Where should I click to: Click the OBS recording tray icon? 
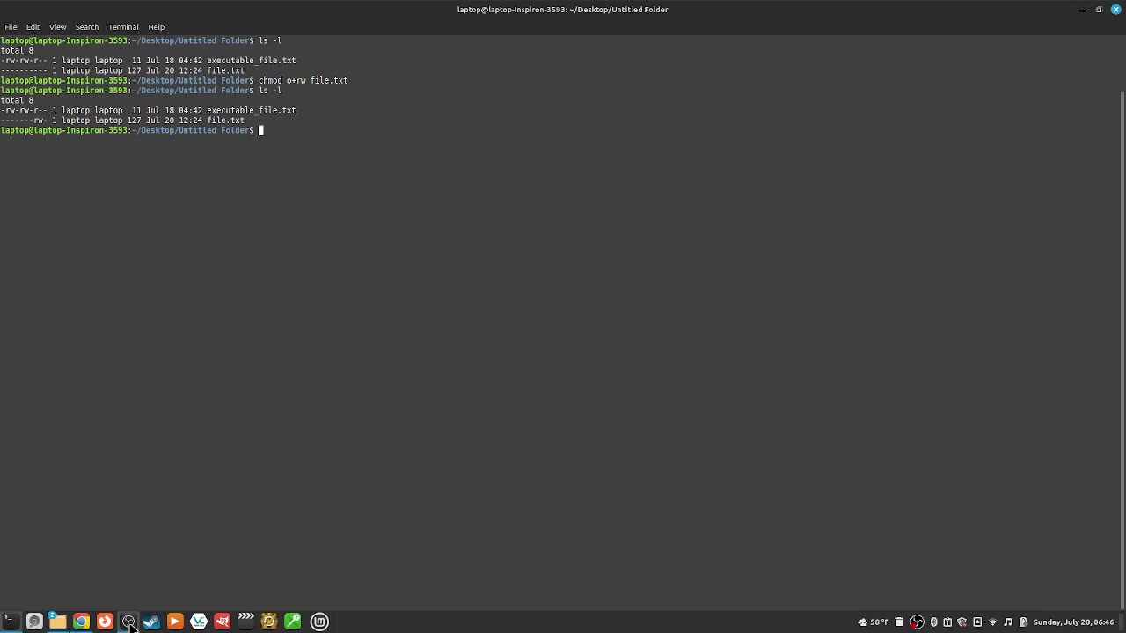(917, 622)
